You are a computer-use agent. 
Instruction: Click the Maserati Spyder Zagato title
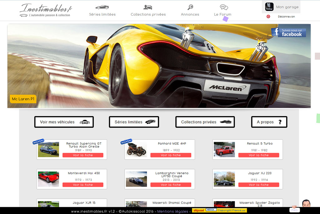click(x=260, y=204)
